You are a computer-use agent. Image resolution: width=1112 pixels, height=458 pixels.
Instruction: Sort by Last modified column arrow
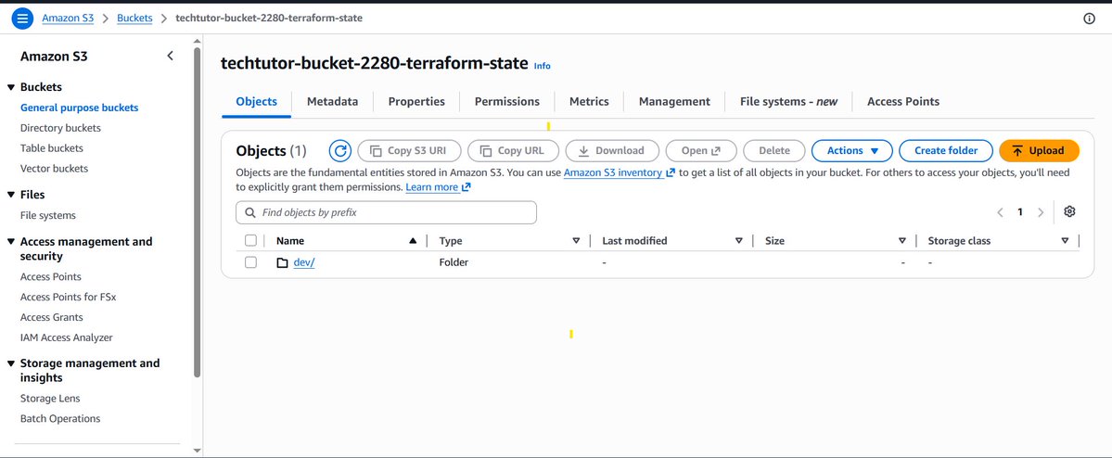pyautogui.click(x=739, y=241)
